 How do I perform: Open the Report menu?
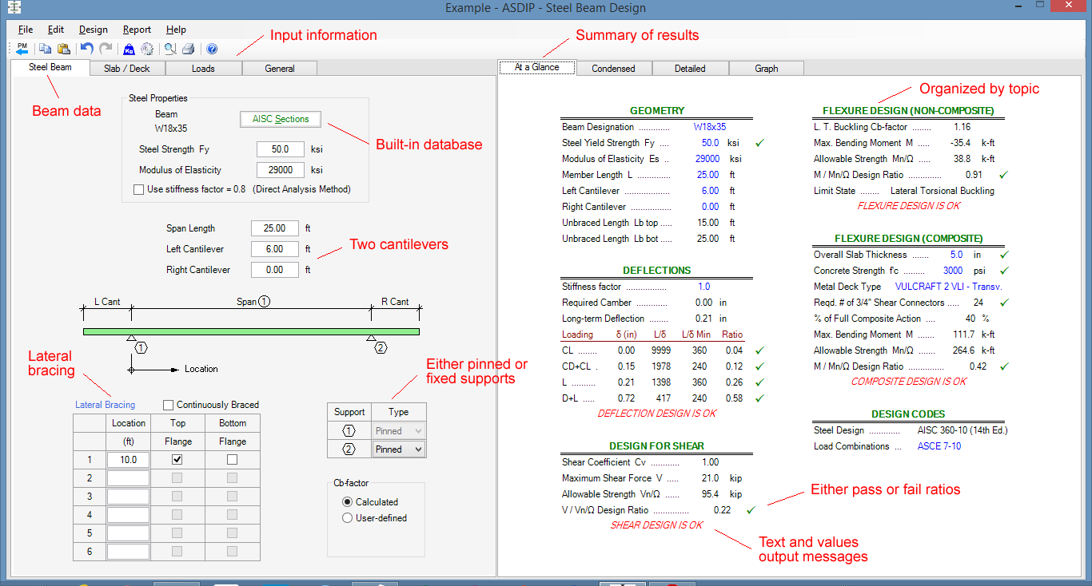[137, 30]
